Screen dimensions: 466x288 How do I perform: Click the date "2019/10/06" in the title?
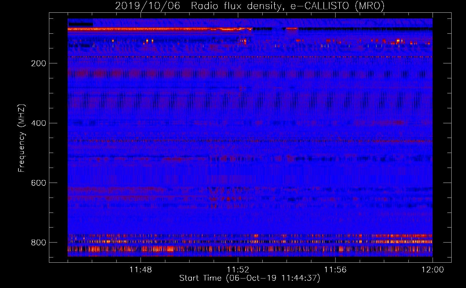click(x=148, y=6)
